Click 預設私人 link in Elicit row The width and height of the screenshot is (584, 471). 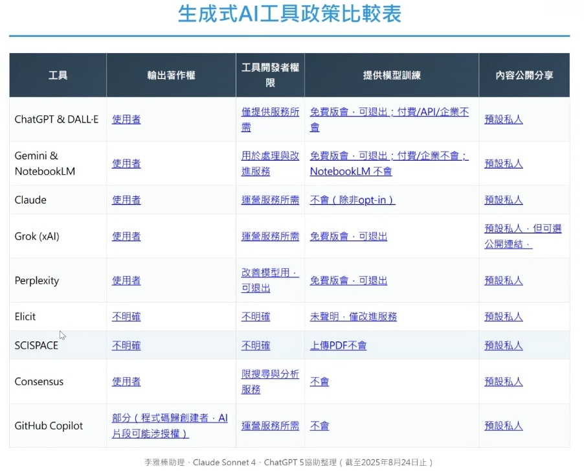[x=504, y=317]
